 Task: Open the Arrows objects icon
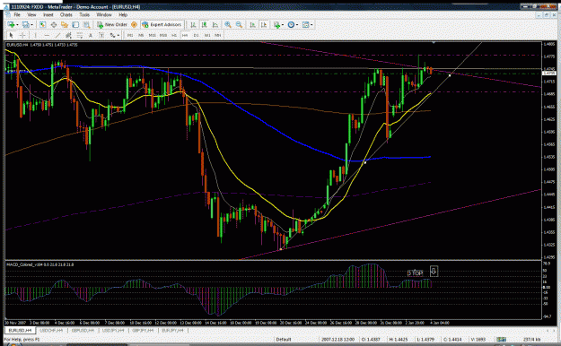click(x=113, y=35)
